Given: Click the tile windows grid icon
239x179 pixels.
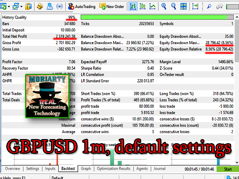Looking at the screenshot, I should (x=183, y=6).
